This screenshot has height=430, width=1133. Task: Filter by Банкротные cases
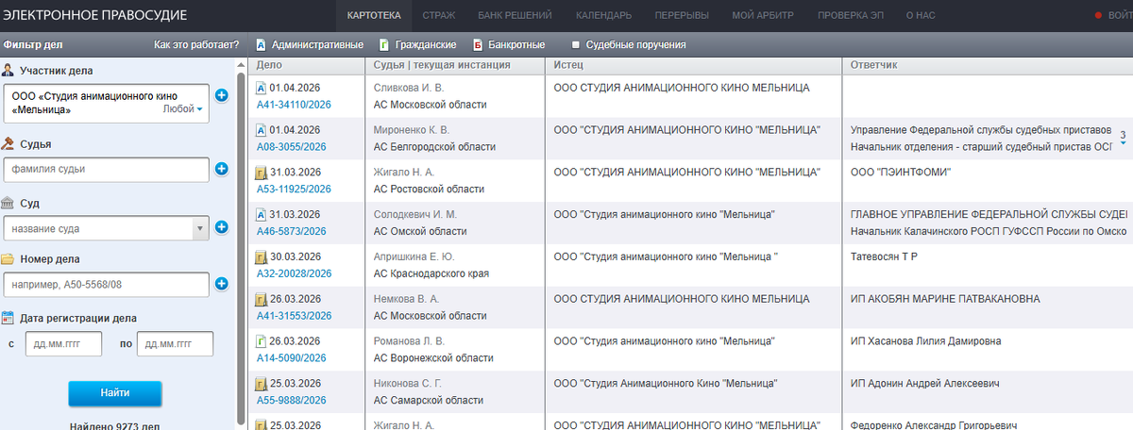coord(510,45)
